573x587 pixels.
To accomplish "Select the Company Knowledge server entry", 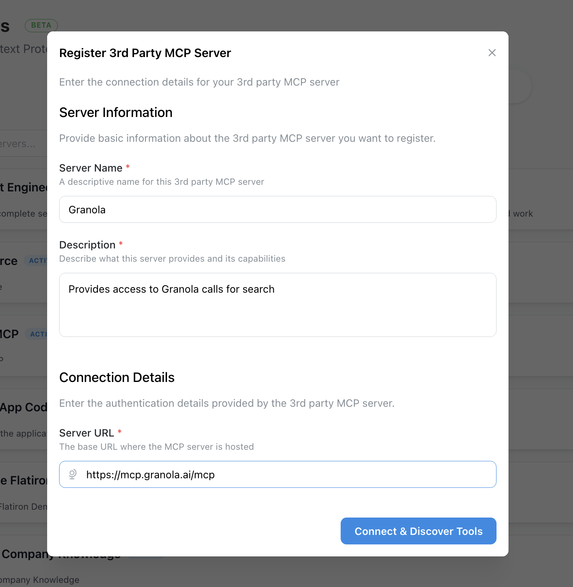I will tap(25, 555).
